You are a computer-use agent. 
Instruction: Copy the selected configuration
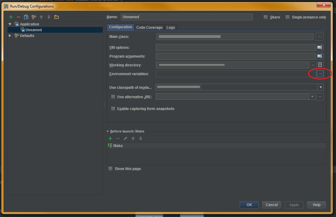pyautogui.click(x=26, y=17)
